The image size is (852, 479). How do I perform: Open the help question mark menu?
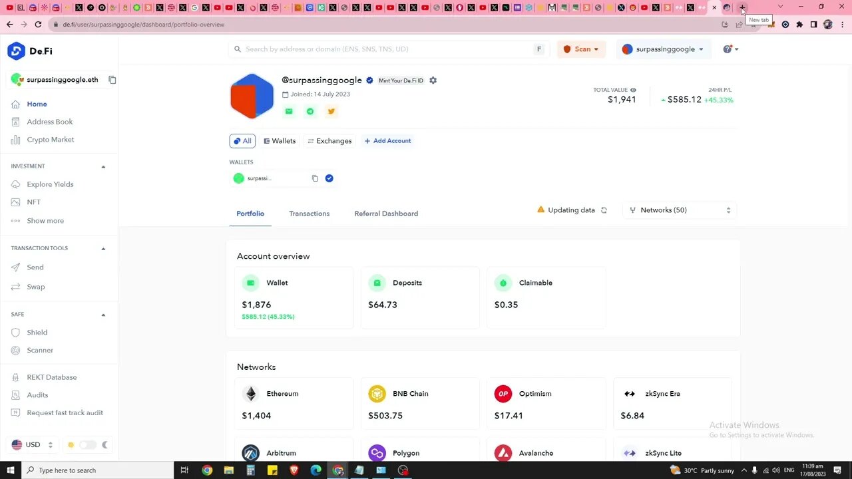pos(730,49)
